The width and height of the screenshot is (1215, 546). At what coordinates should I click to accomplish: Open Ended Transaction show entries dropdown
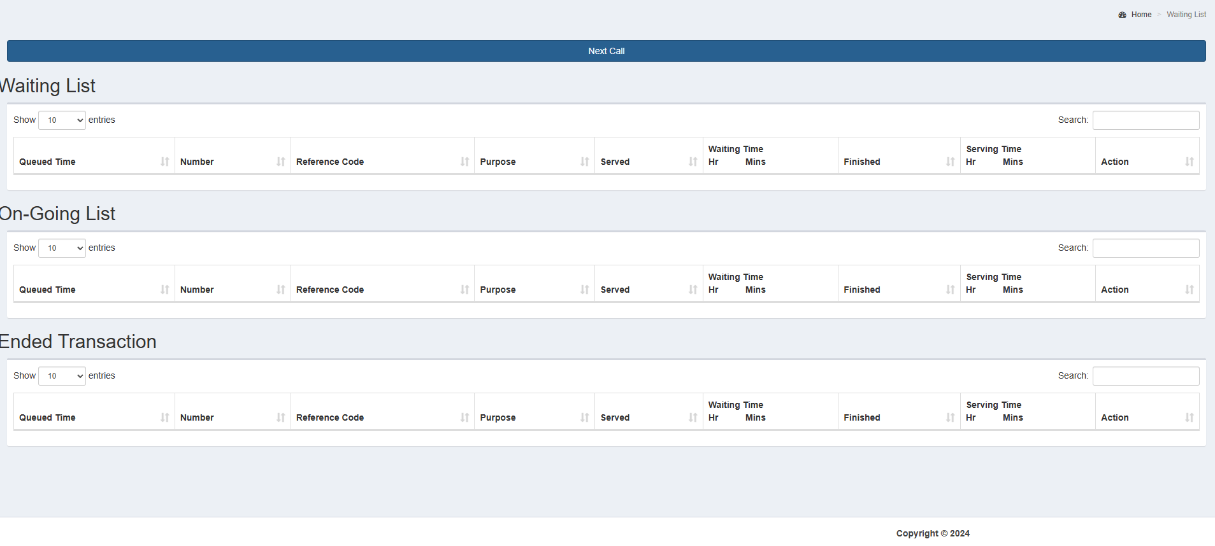[x=62, y=376]
